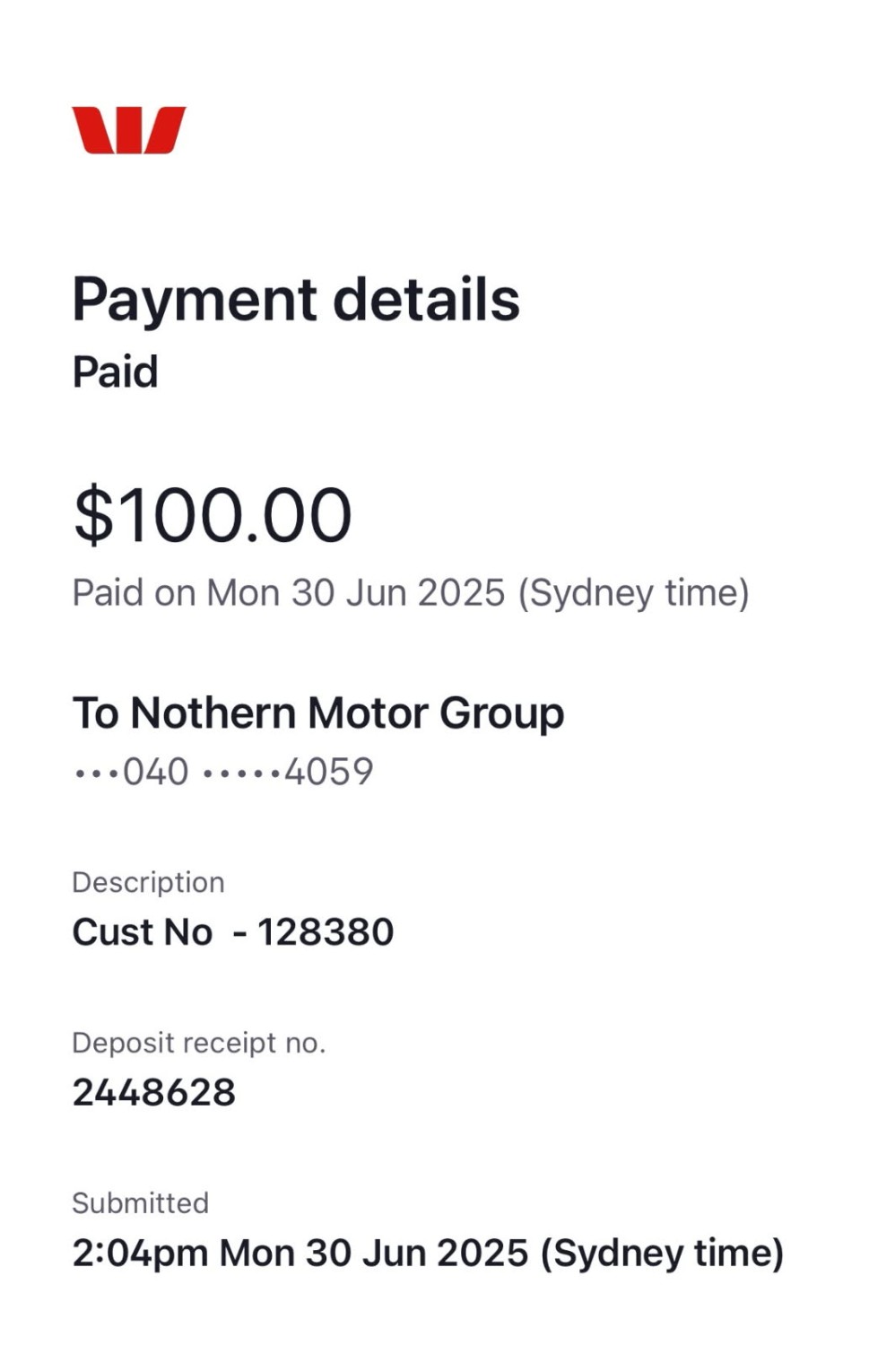Click the word Group in the payee name

point(501,713)
